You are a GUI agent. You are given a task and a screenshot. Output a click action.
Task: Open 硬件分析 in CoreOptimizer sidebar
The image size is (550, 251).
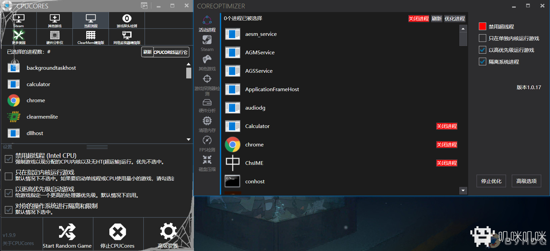click(x=207, y=106)
